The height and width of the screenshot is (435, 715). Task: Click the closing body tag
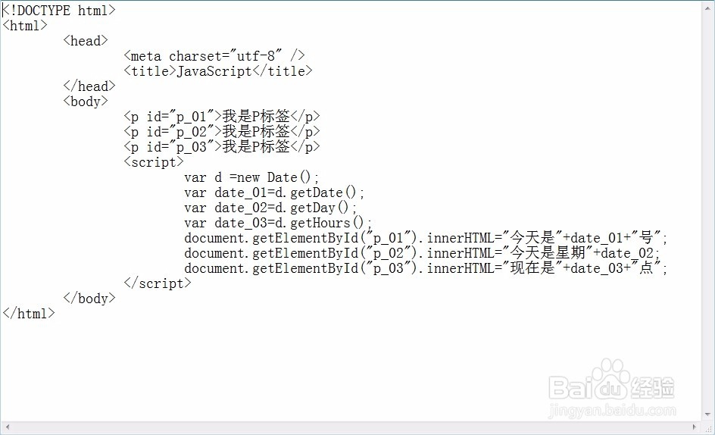click(x=89, y=298)
